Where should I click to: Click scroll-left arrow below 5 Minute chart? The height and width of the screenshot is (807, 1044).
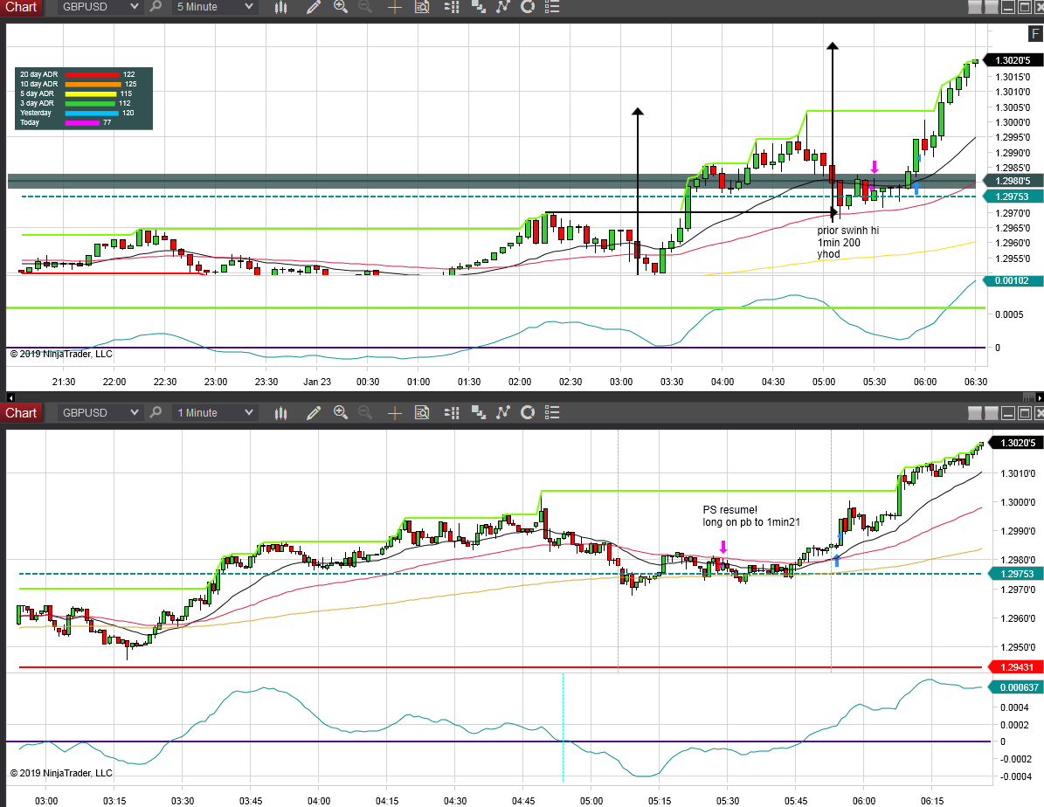pyautogui.click(x=10, y=397)
